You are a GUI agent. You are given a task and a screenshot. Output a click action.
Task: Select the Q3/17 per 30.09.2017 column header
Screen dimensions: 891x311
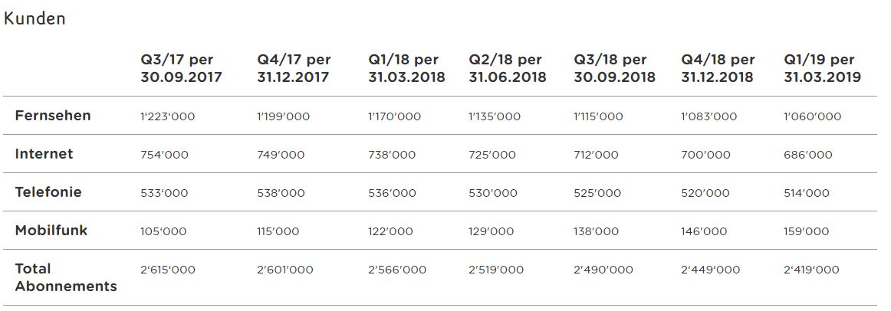tap(181, 68)
